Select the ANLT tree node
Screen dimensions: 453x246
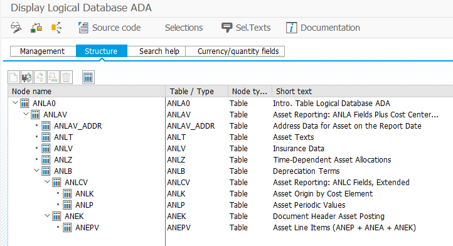point(63,137)
